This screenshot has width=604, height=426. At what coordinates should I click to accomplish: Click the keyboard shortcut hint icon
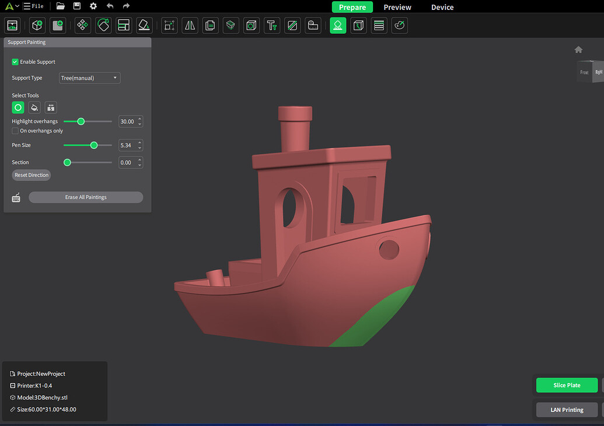coord(16,197)
